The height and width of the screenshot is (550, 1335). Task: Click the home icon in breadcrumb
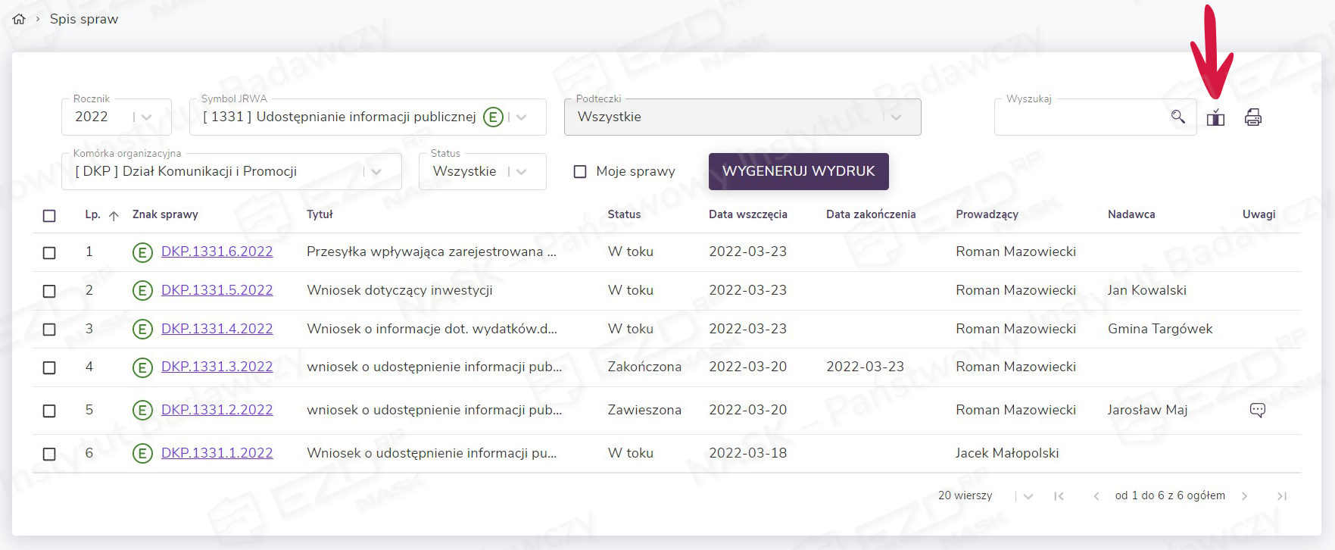[x=19, y=19]
